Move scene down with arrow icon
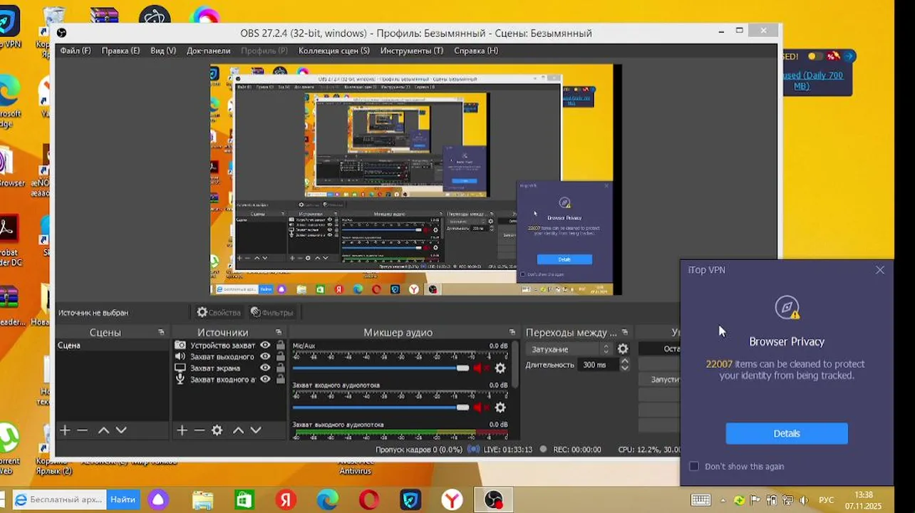 (x=121, y=430)
